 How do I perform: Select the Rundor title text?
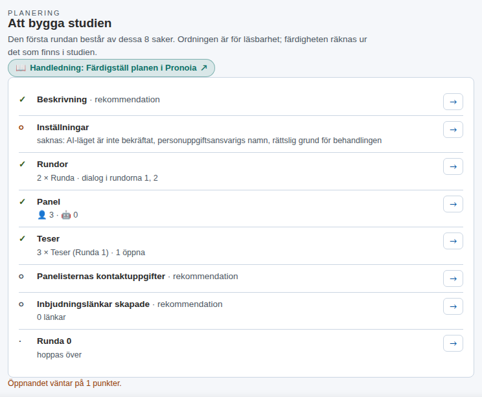(52, 164)
